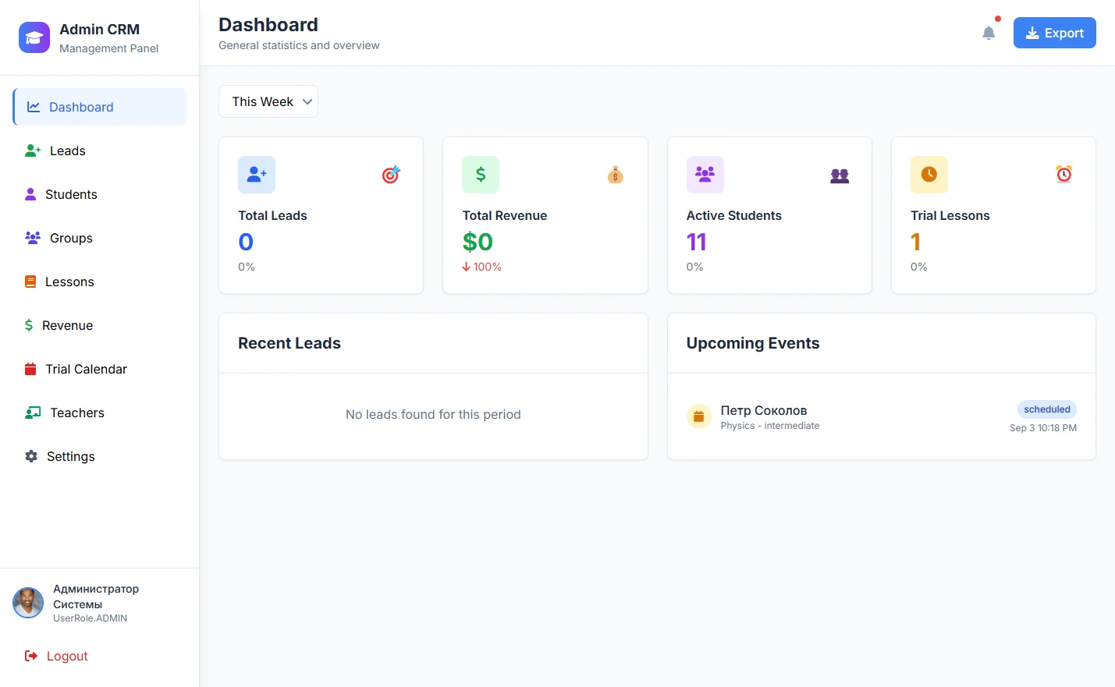Click the orange clock icon on Trial Lessons card

(x=929, y=175)
